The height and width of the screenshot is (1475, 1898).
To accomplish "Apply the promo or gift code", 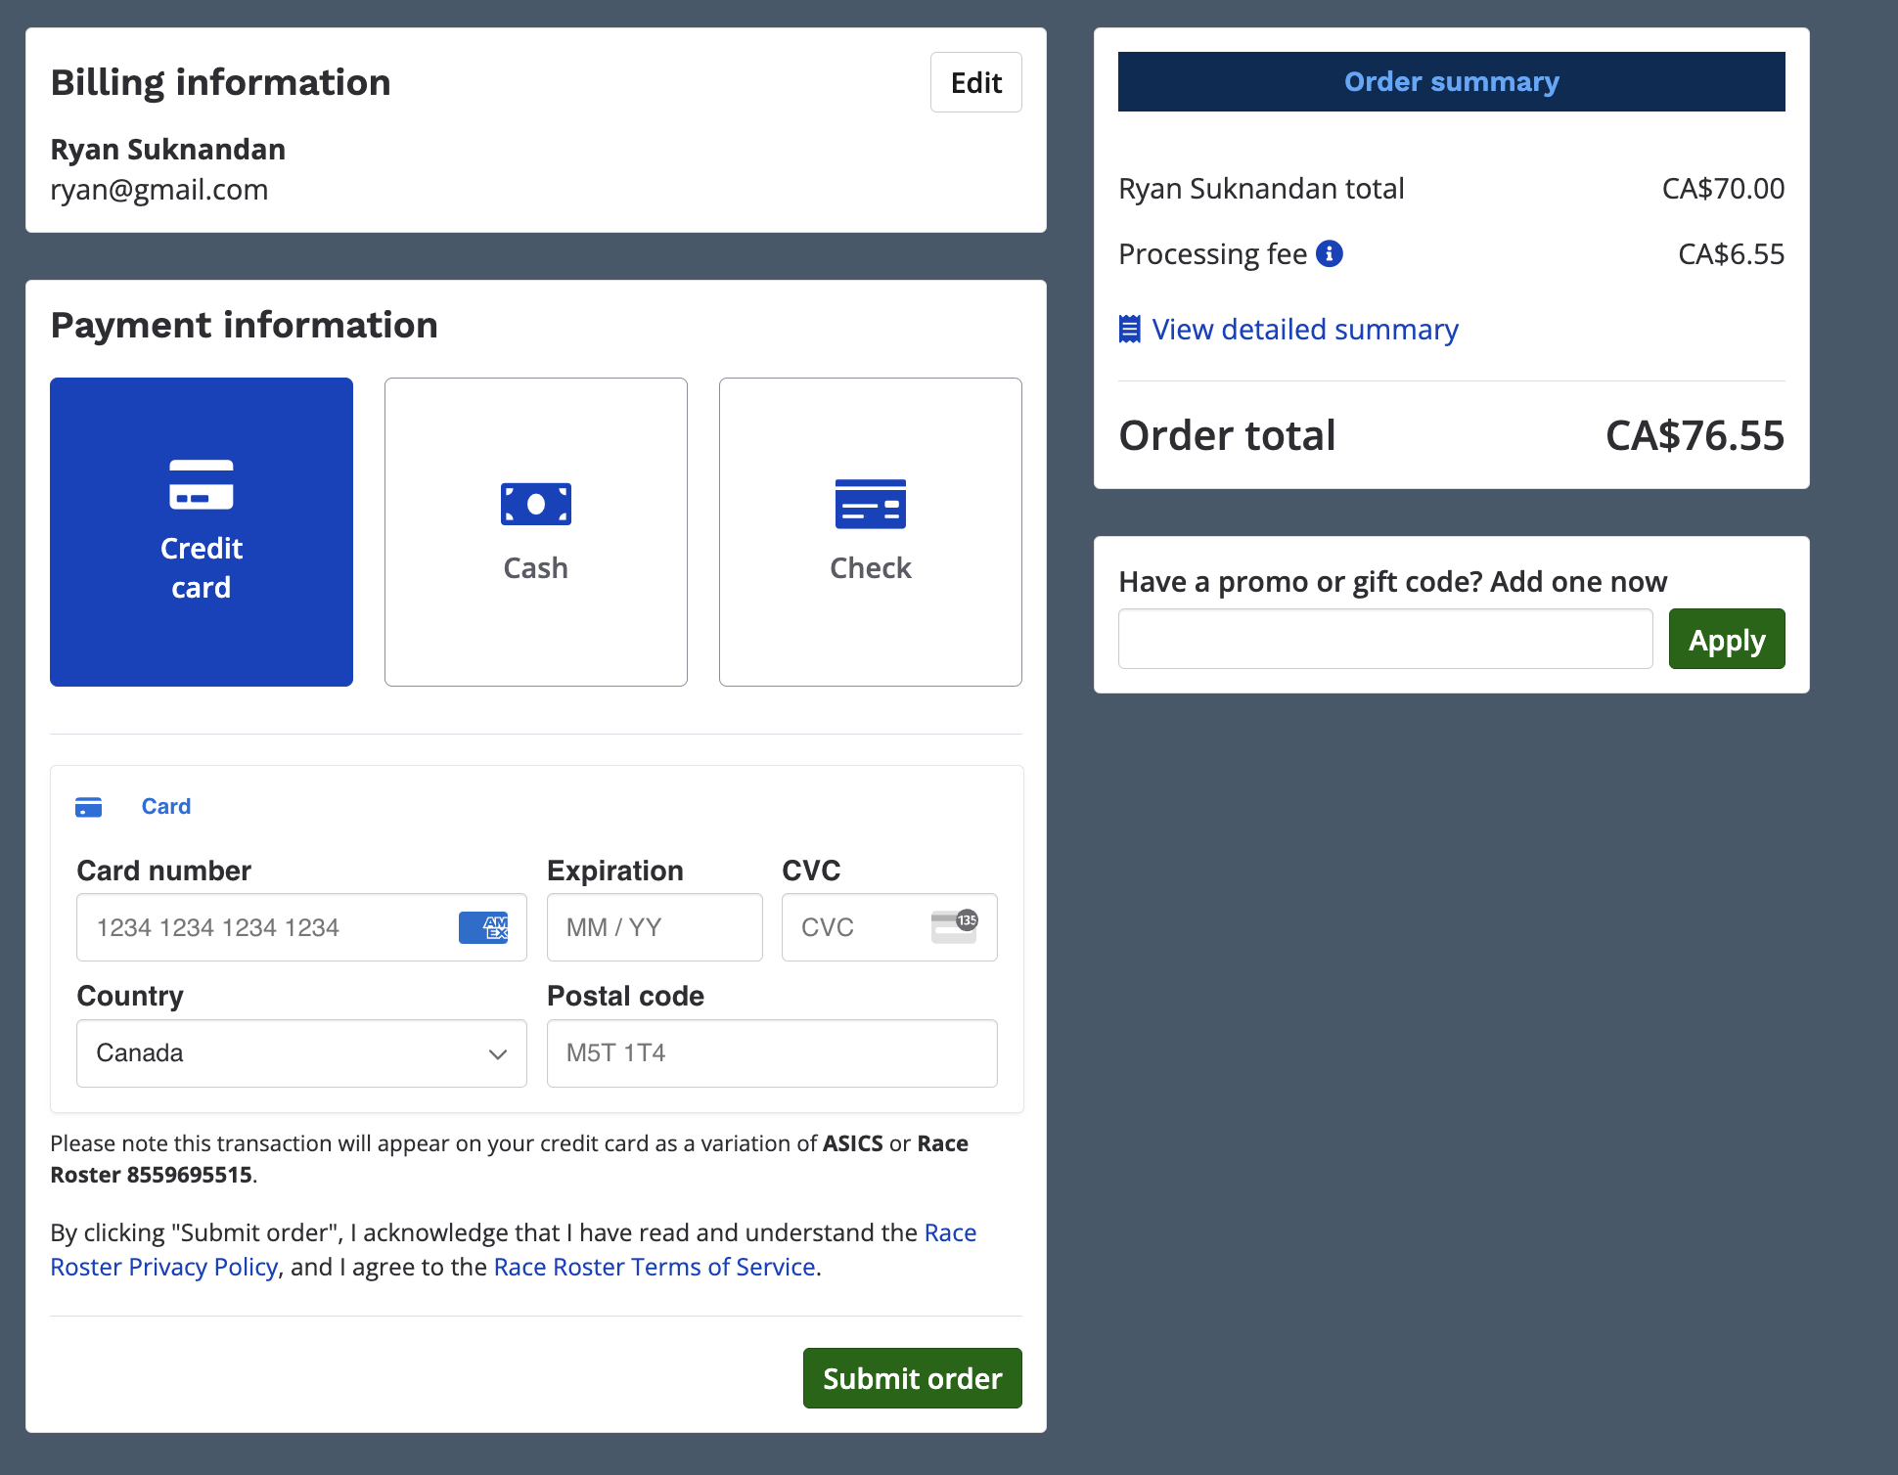I will click(x=1726, y=640).
